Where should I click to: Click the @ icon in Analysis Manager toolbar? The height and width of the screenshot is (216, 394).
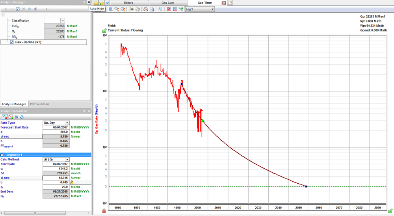(35, 9)
